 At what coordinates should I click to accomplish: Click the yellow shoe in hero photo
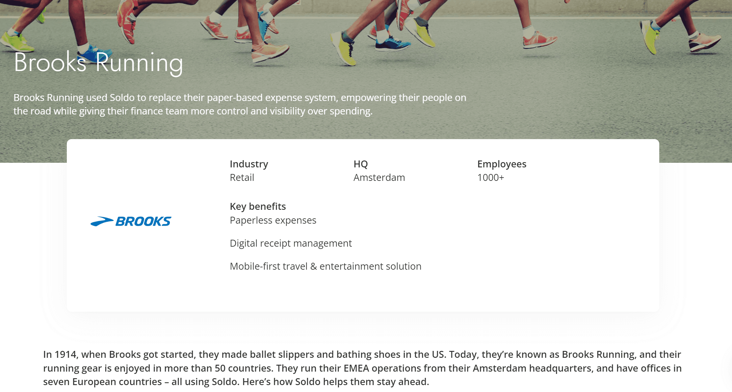tap(346, 49)
